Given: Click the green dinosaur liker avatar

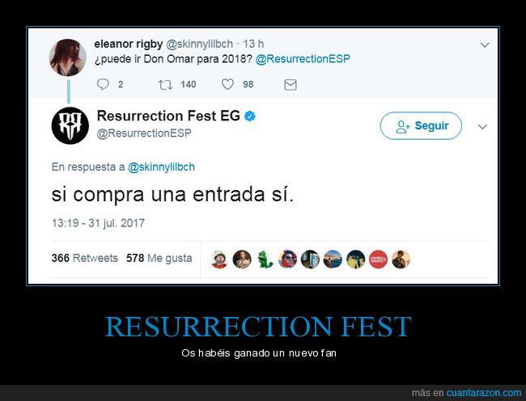Looking at the screenshot, I should (265, 260).
